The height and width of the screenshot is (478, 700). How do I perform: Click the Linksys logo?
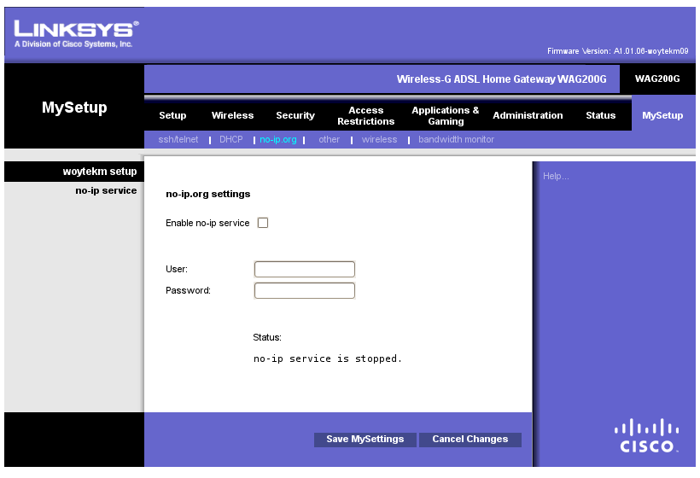(x=76, y=32)
